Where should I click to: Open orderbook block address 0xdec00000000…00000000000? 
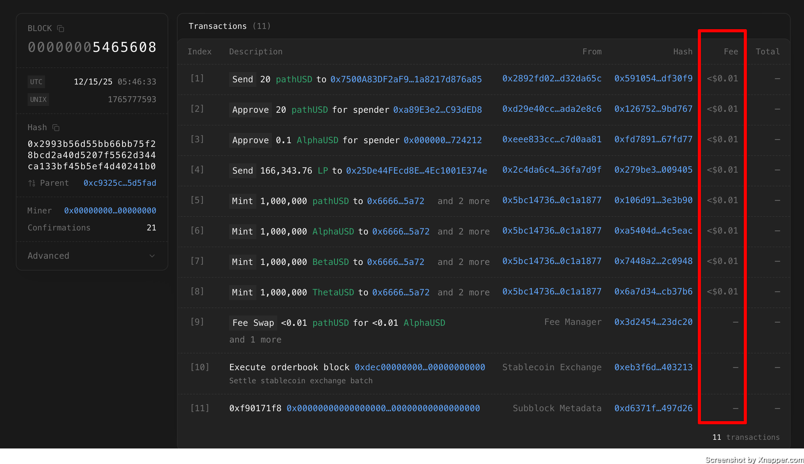click(x=419, y=367)
